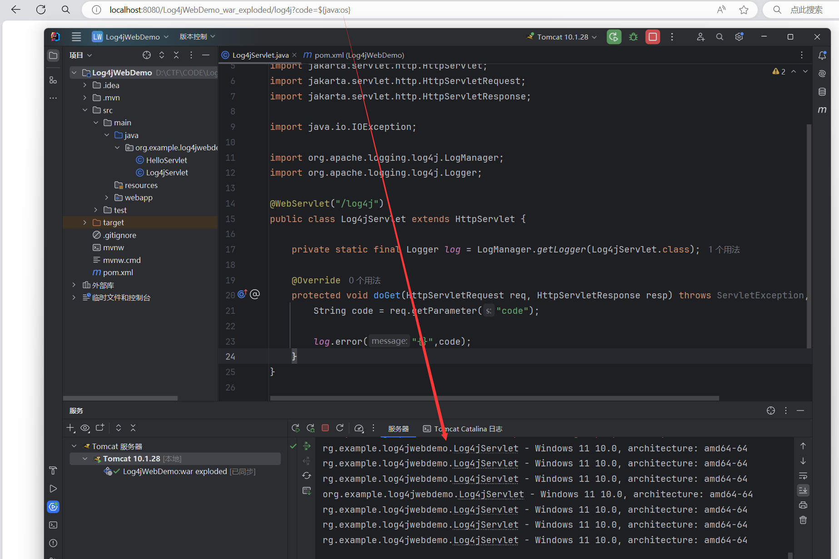Click the Print console output icon
Screen dimensions: 839x559
point(803,505)
